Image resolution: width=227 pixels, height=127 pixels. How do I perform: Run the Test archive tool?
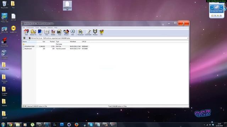click(40, 32)
